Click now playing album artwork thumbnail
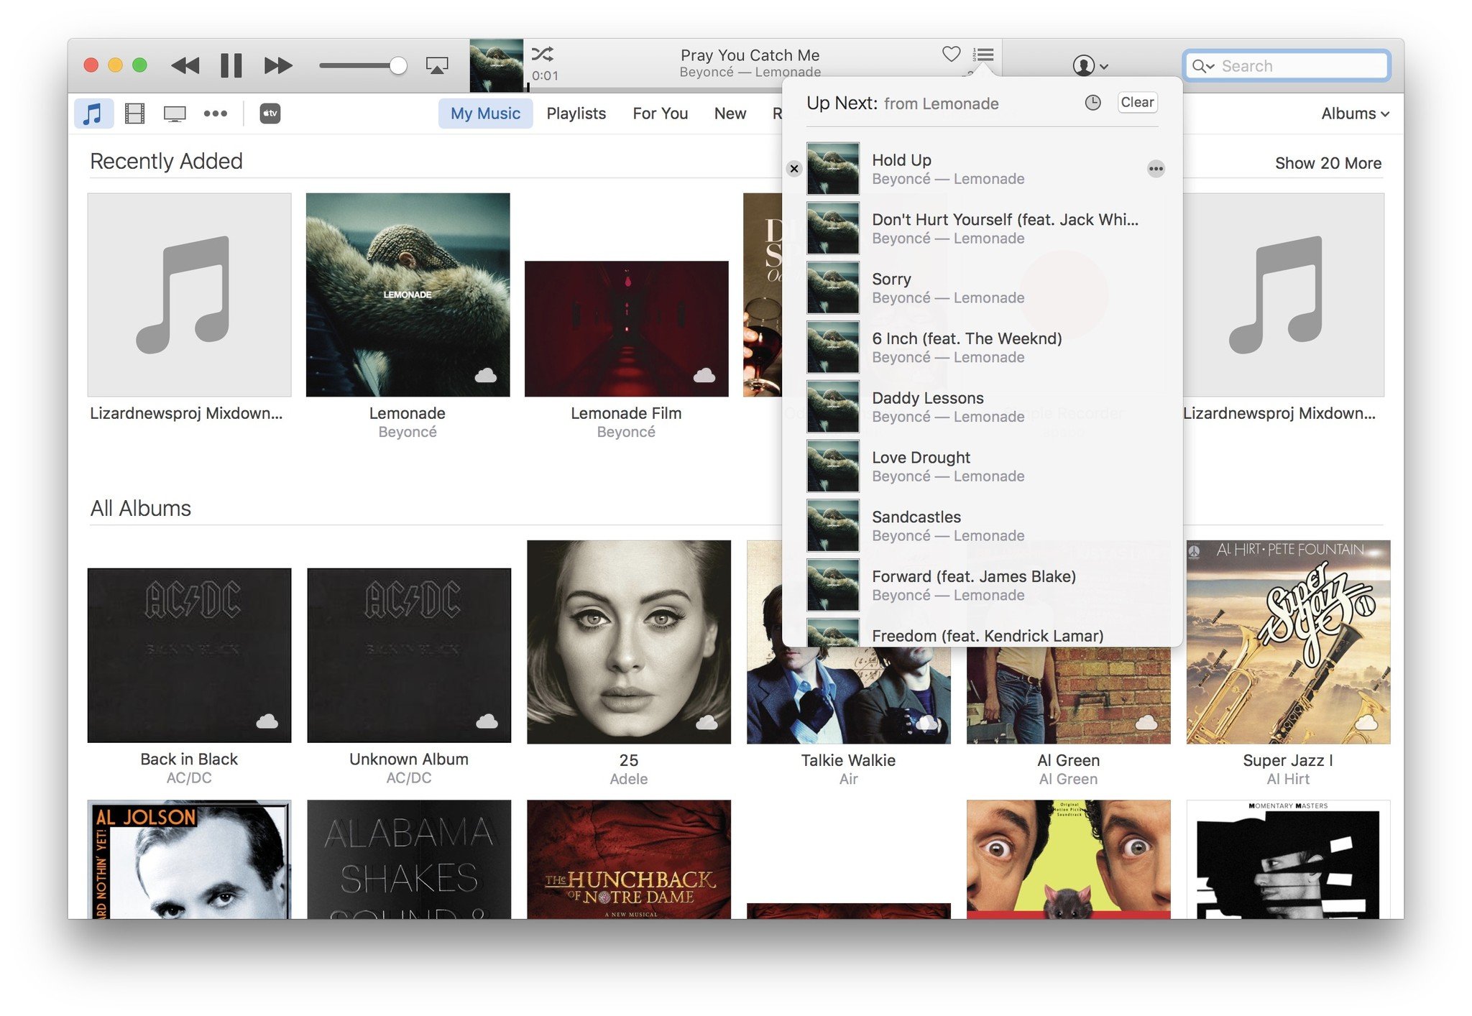 point(497,65)
